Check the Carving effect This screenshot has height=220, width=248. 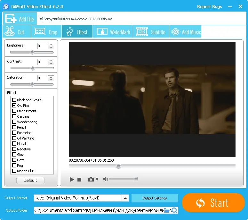pyautogui.click(x=14, y=116)
